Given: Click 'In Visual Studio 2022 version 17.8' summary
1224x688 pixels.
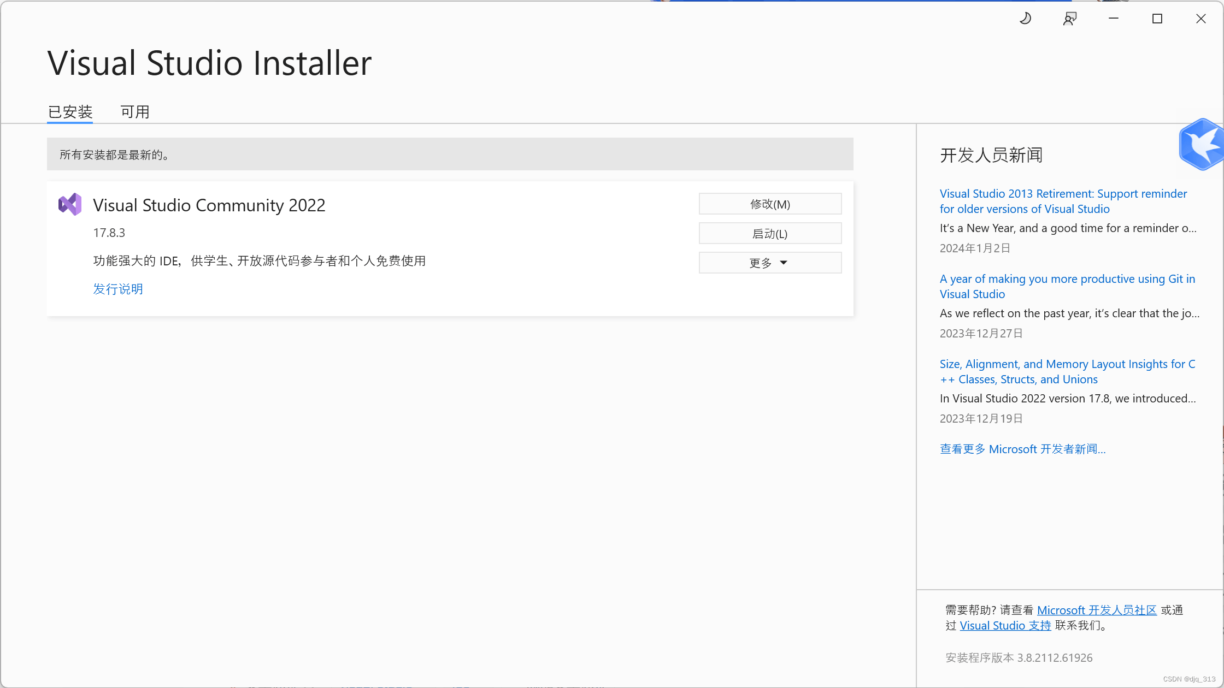Looking at the screenshot, I should [x=1068, y=399].
